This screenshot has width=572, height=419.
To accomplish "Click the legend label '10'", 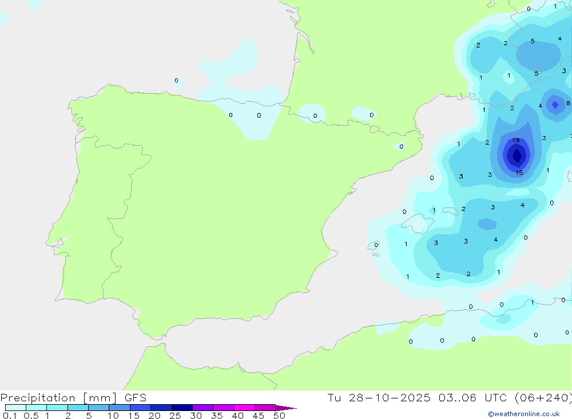I will (113, 416).
